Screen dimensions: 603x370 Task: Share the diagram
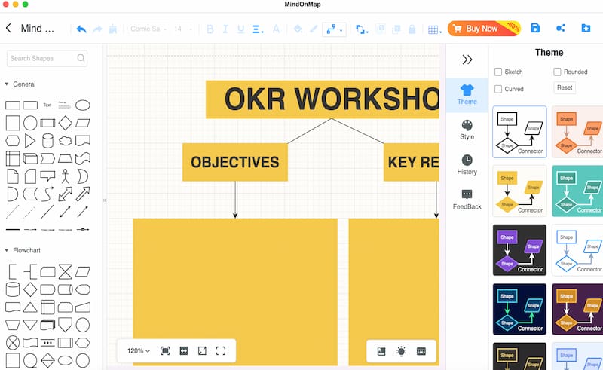(560, 28)
